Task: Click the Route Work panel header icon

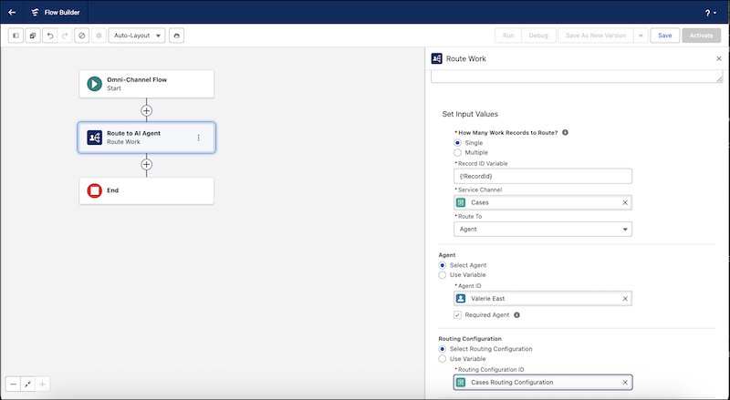Action: tap(437, 58)
